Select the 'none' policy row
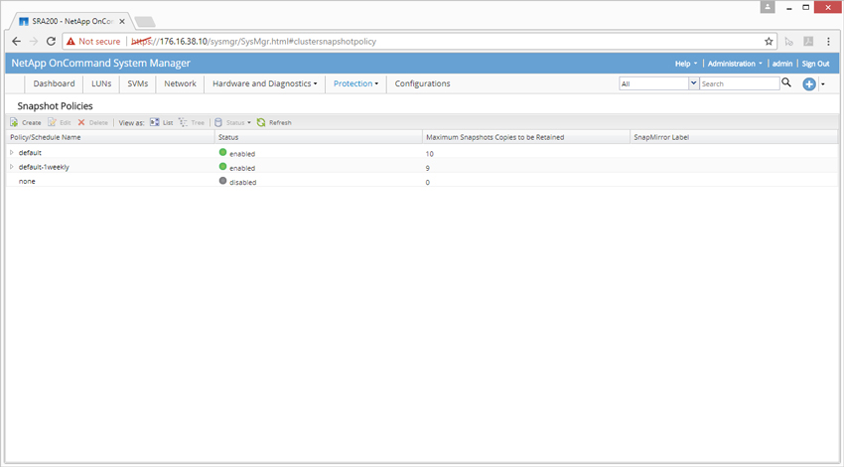This screenshot has height=467, width=844. 422,182
